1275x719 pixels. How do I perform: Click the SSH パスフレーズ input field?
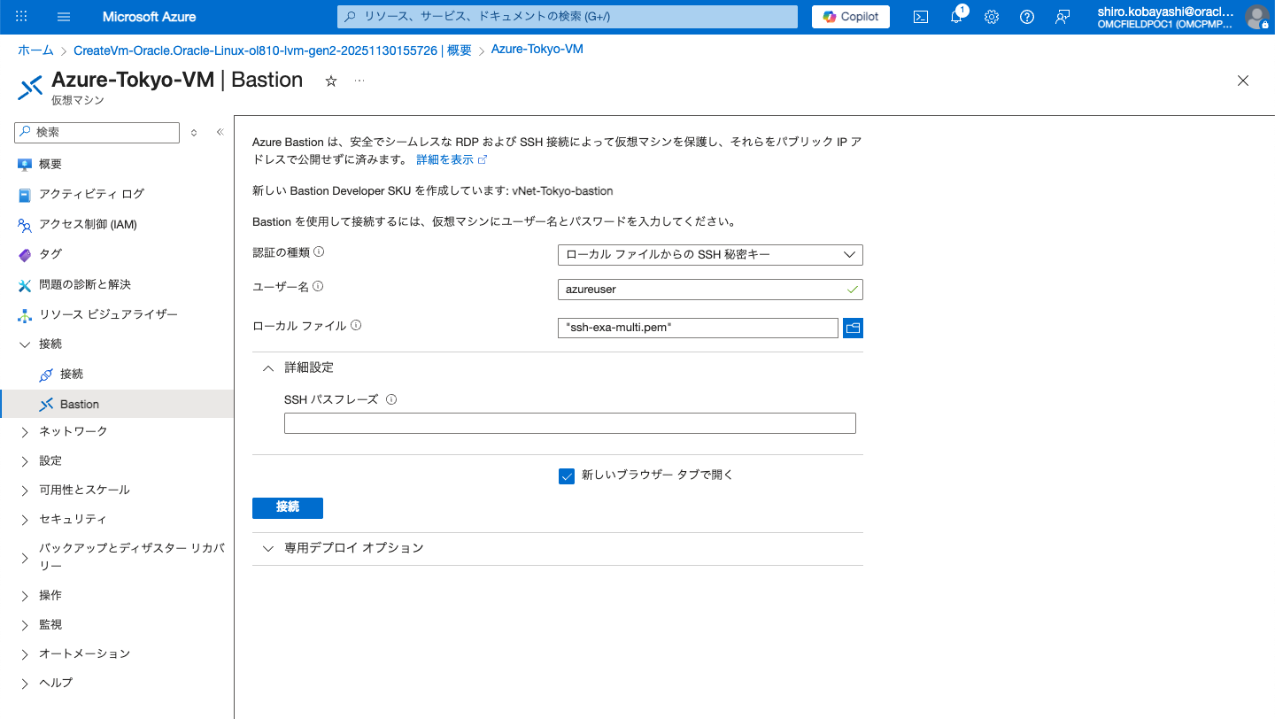point(570,423)
